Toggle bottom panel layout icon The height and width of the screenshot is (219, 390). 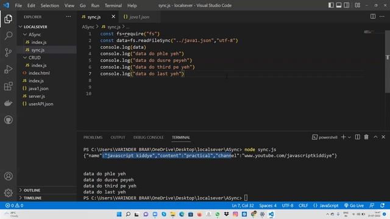click(339, 5)
